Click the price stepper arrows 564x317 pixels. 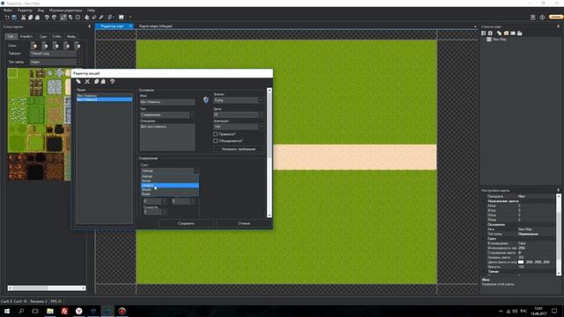(261, 114)
